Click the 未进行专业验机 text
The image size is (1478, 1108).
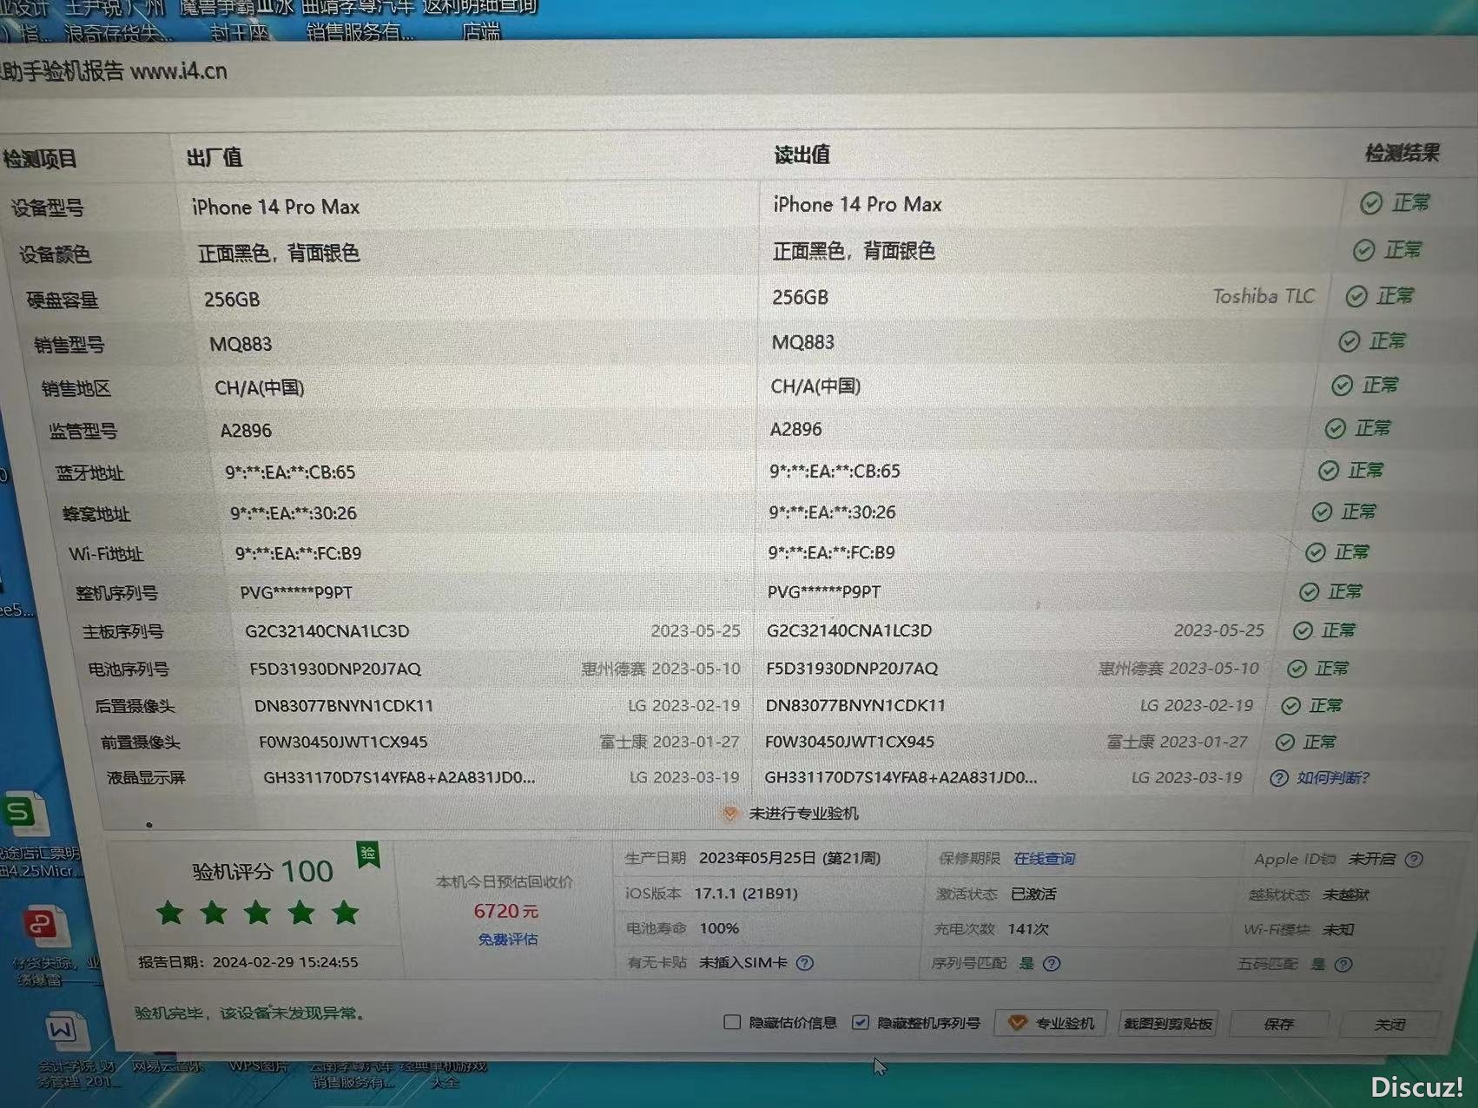point(803,814)
